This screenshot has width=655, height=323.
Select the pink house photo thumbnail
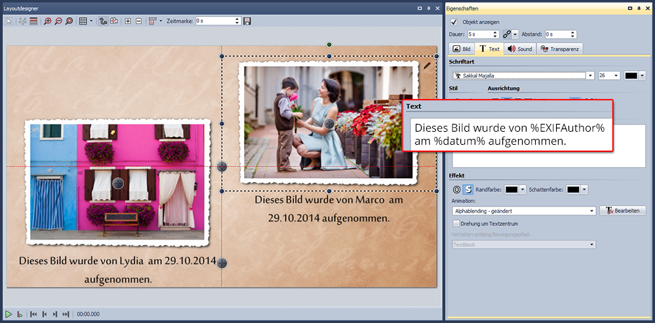point(117,182)
